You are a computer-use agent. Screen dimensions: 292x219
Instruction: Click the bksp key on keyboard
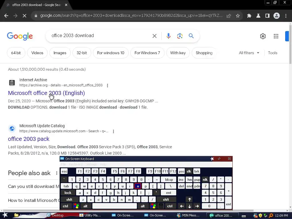pyautogui.click(x=169, y=180)
